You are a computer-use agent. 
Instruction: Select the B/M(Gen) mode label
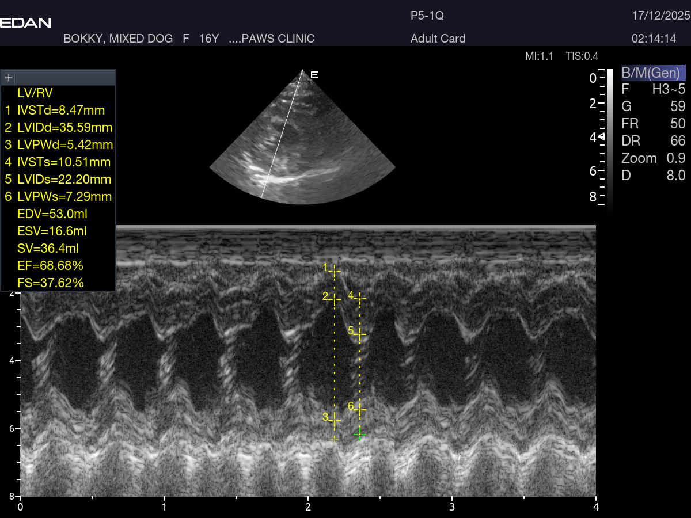652,73
